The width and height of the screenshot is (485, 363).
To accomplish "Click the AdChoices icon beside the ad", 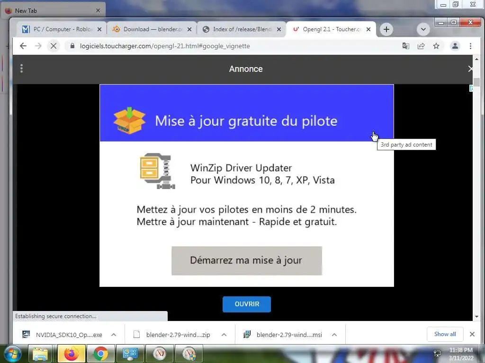I will (x=471, y=88).
